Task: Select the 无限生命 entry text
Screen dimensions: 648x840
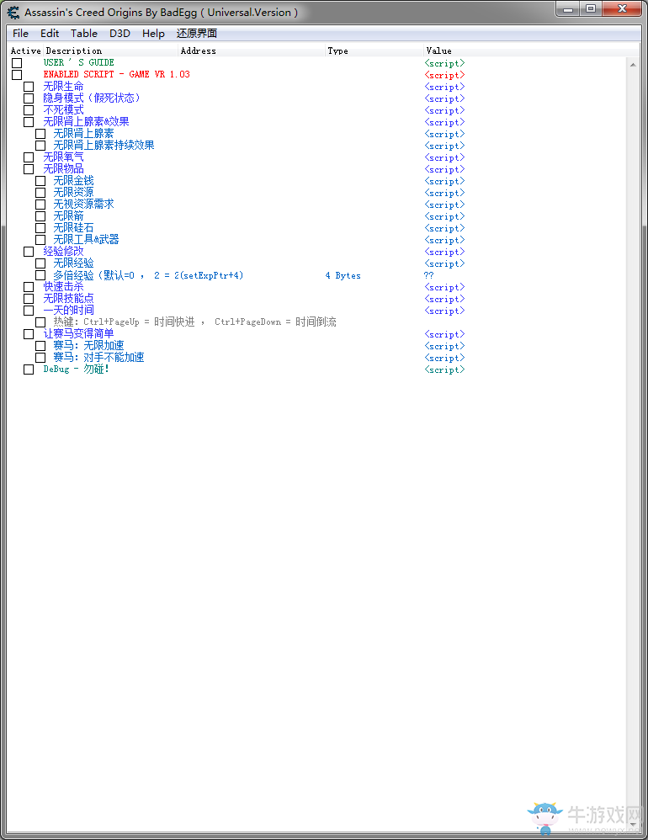Action: (63, 86)
